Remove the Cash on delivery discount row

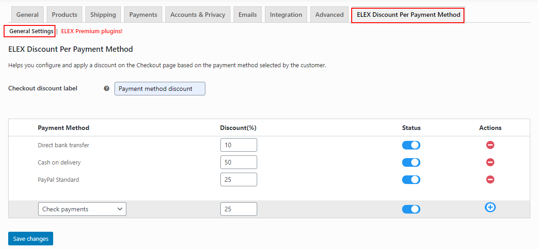[x=490, y=162]
